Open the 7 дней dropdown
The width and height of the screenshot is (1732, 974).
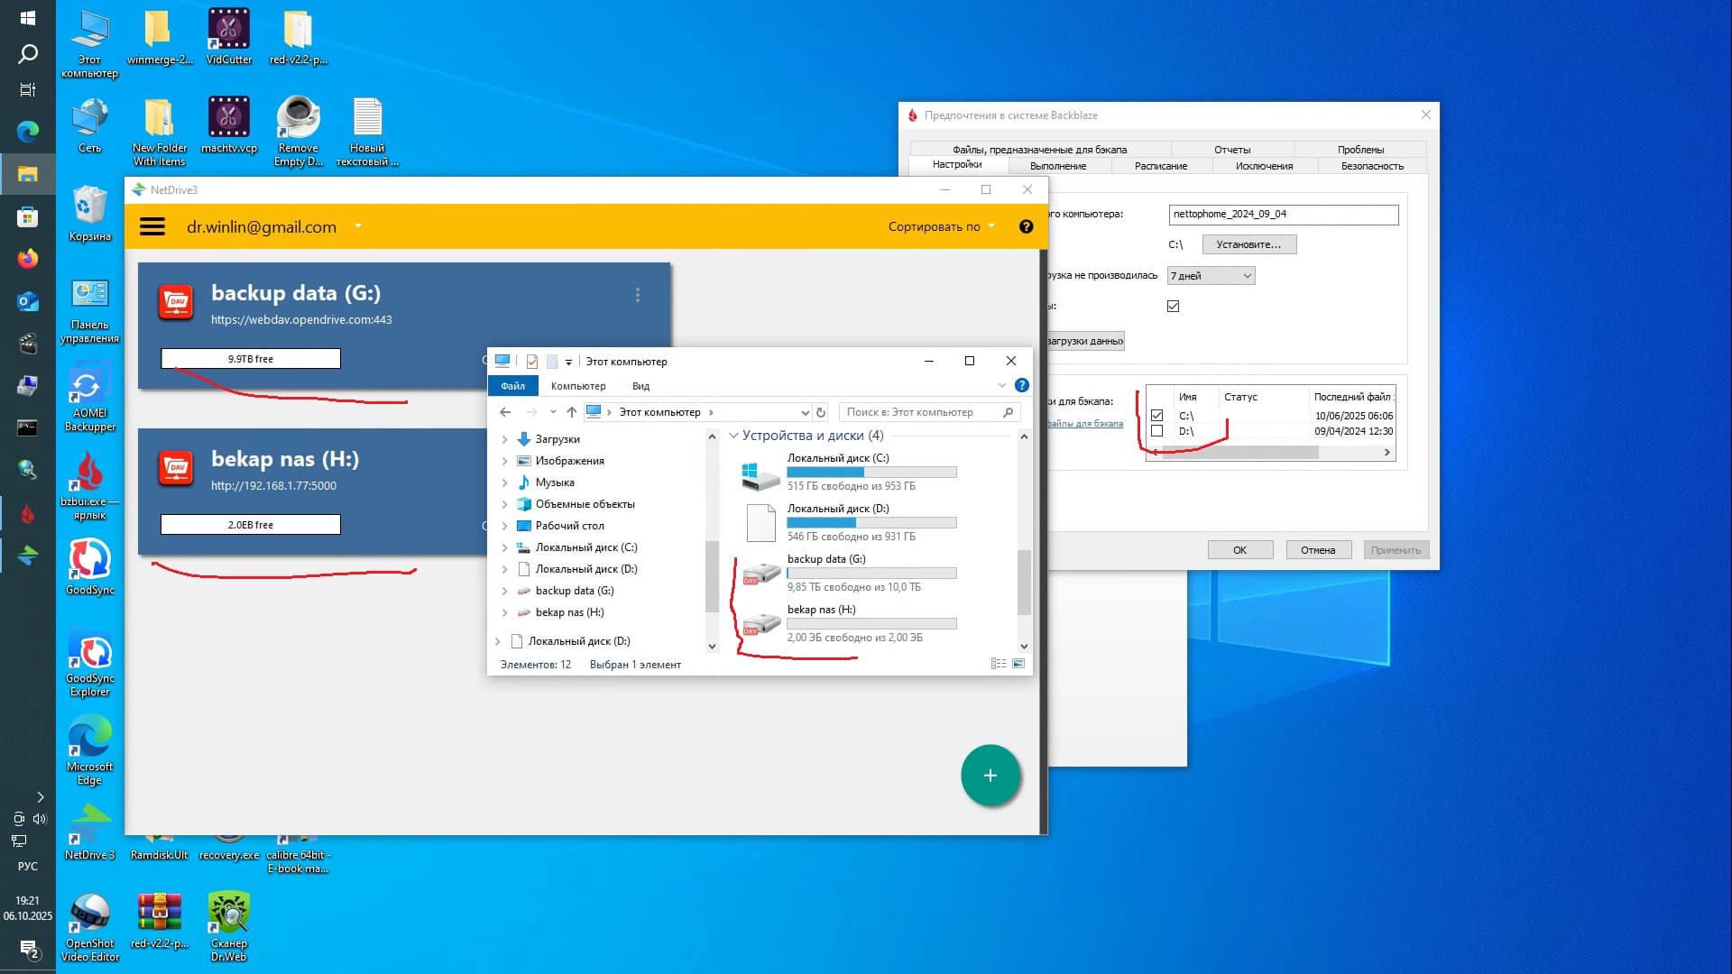pos(1211,276)
